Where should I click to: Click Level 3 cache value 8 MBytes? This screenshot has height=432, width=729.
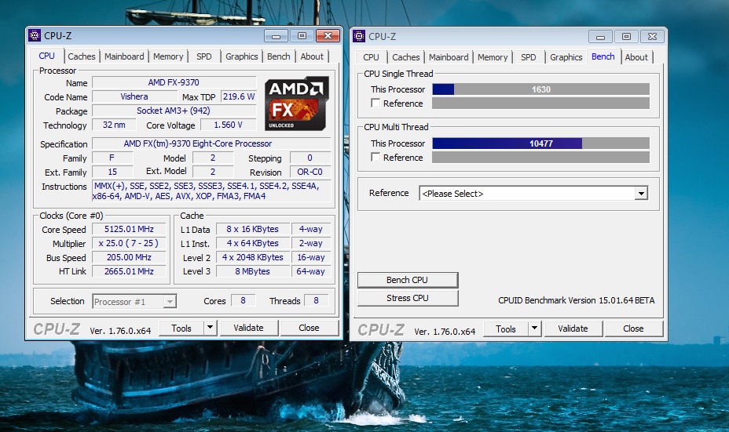pos(252,271)
